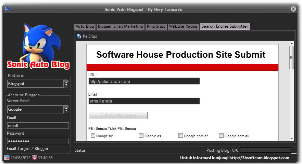Close the Sonic Auto Blogspot window
Image resolution: width=302 pixels, height=164 pixels.
[293, 9]
